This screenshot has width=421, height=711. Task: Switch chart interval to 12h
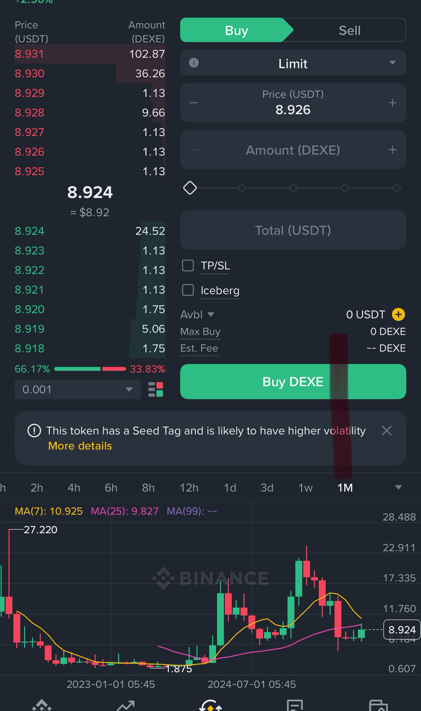point(189,488)
